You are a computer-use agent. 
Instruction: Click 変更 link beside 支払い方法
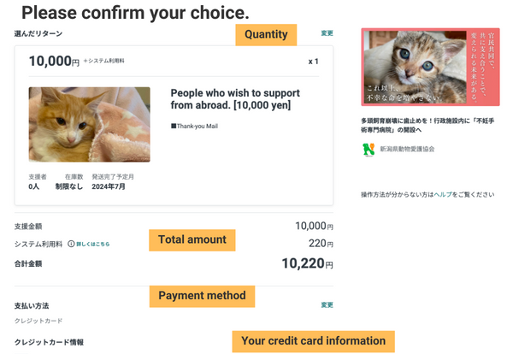327,304
